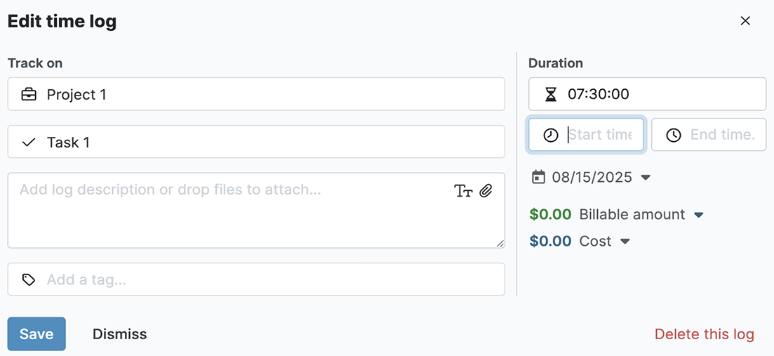Click the Delete this log link

(x=704, y=334)
